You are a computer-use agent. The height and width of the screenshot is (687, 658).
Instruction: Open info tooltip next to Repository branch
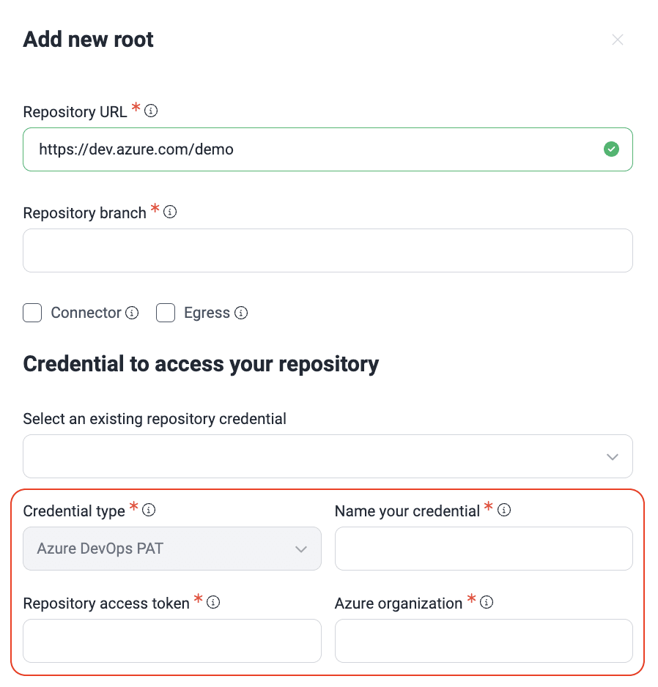click(170, 212)
